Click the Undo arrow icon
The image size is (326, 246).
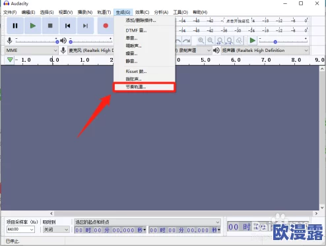[178, 41]
